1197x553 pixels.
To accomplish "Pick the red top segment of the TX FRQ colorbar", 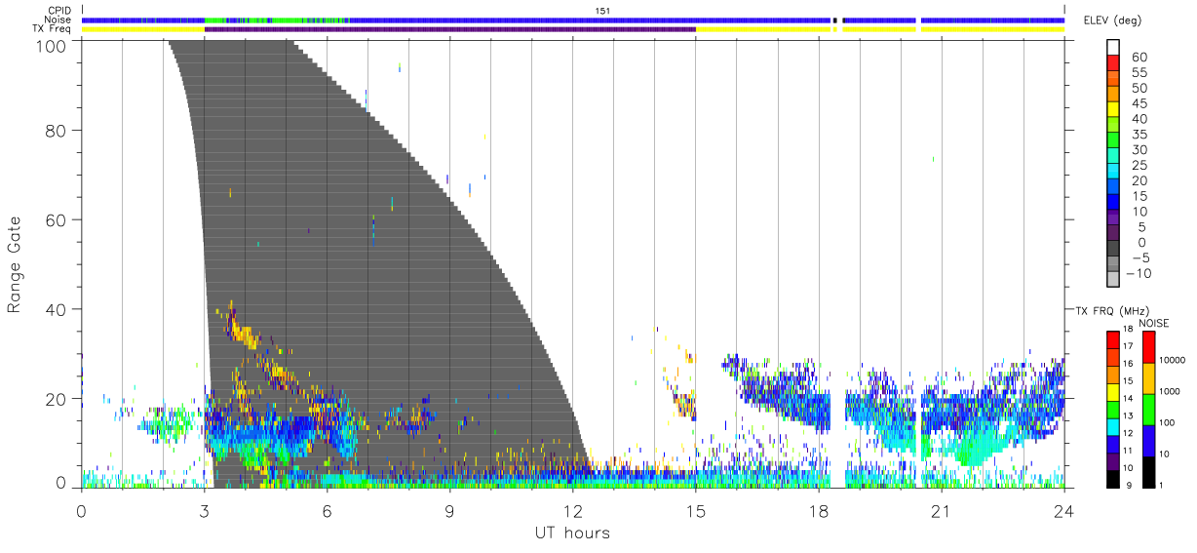I will tap(1111, 338).
